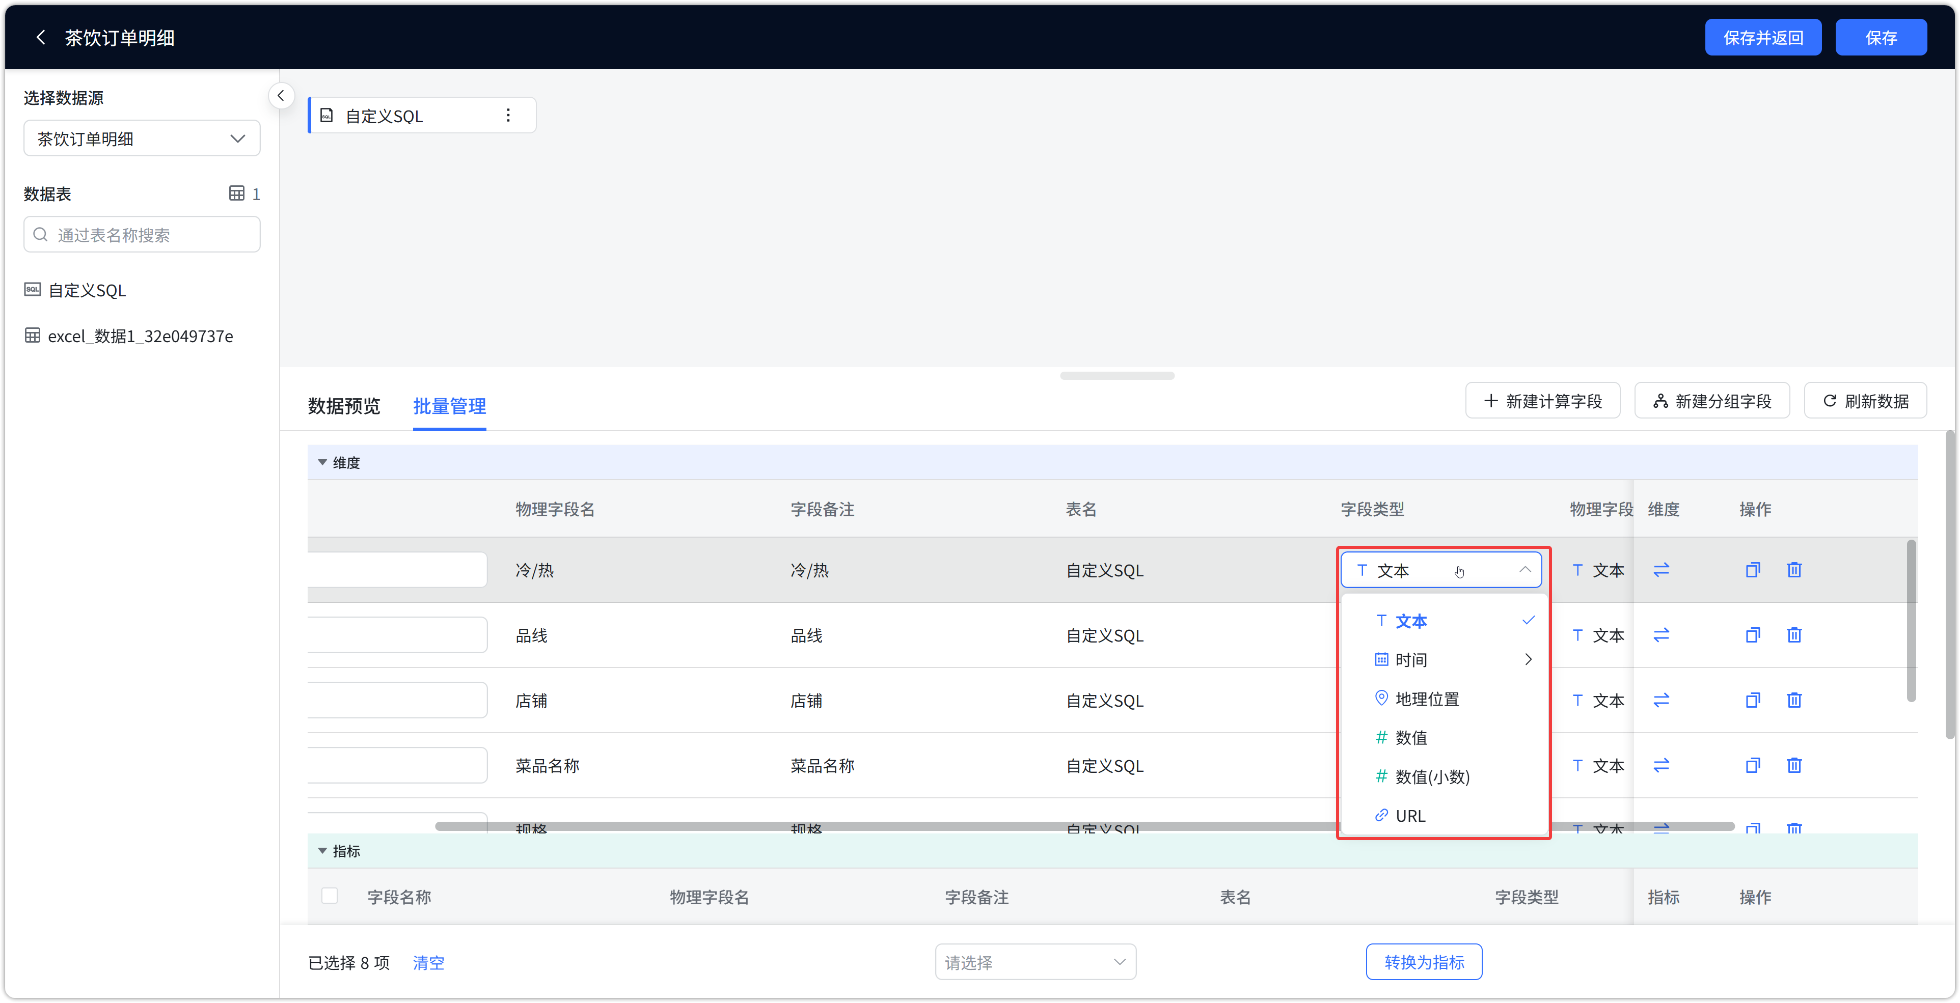Click the 物理字段名 column header in the 指标 table
This screenshot has height=1003, width=1960.
point(709,897)
